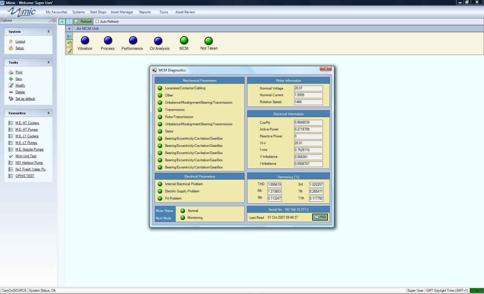This screenshot has width=484, height=294.
Task: Click the Nominal Voltage input field
Action: [x=308, y=88]
